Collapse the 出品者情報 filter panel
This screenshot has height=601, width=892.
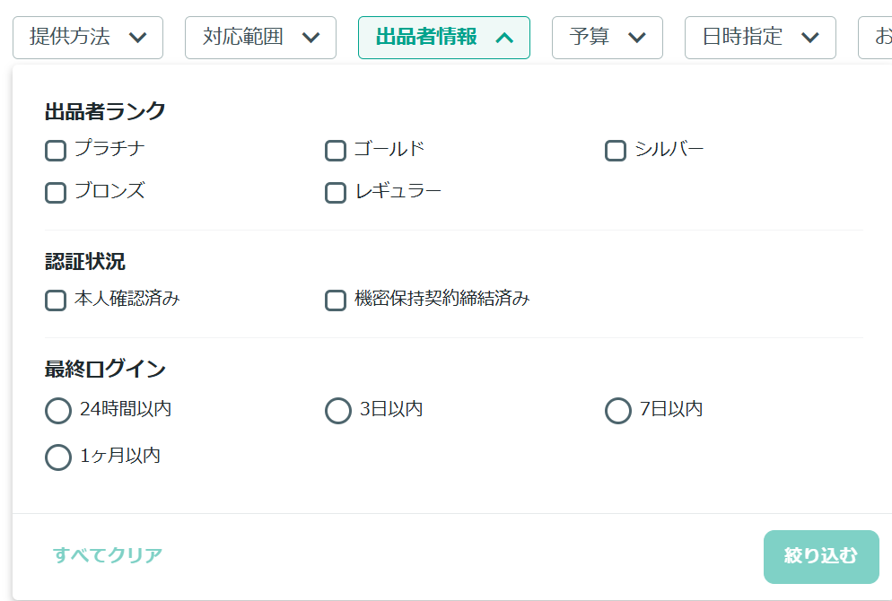point(443,38)
